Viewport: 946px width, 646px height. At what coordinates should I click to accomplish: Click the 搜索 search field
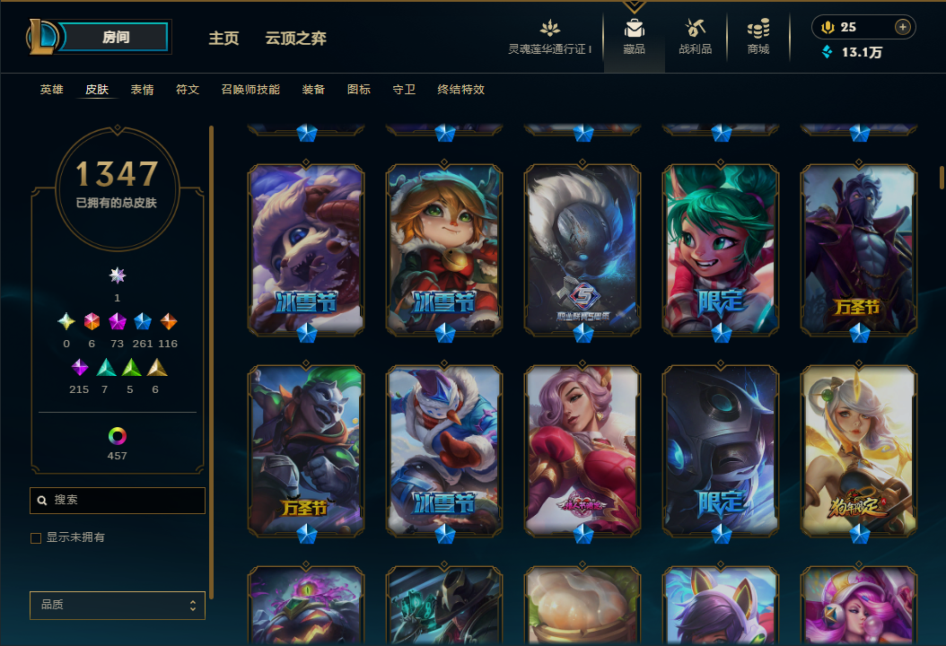pos(118,501)
